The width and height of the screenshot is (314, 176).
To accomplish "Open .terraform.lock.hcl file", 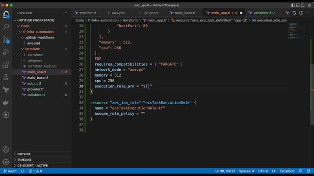I will (x=42, y=66).
